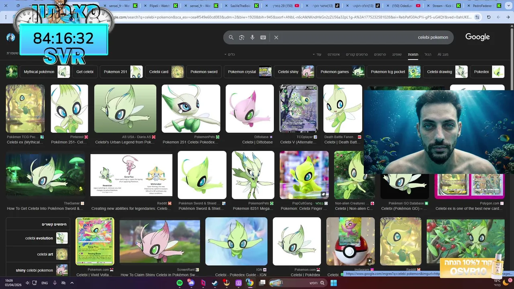Select the Get celebi filter chip
The height and width of the screenshot is (289, 514).
click(85, 72)
